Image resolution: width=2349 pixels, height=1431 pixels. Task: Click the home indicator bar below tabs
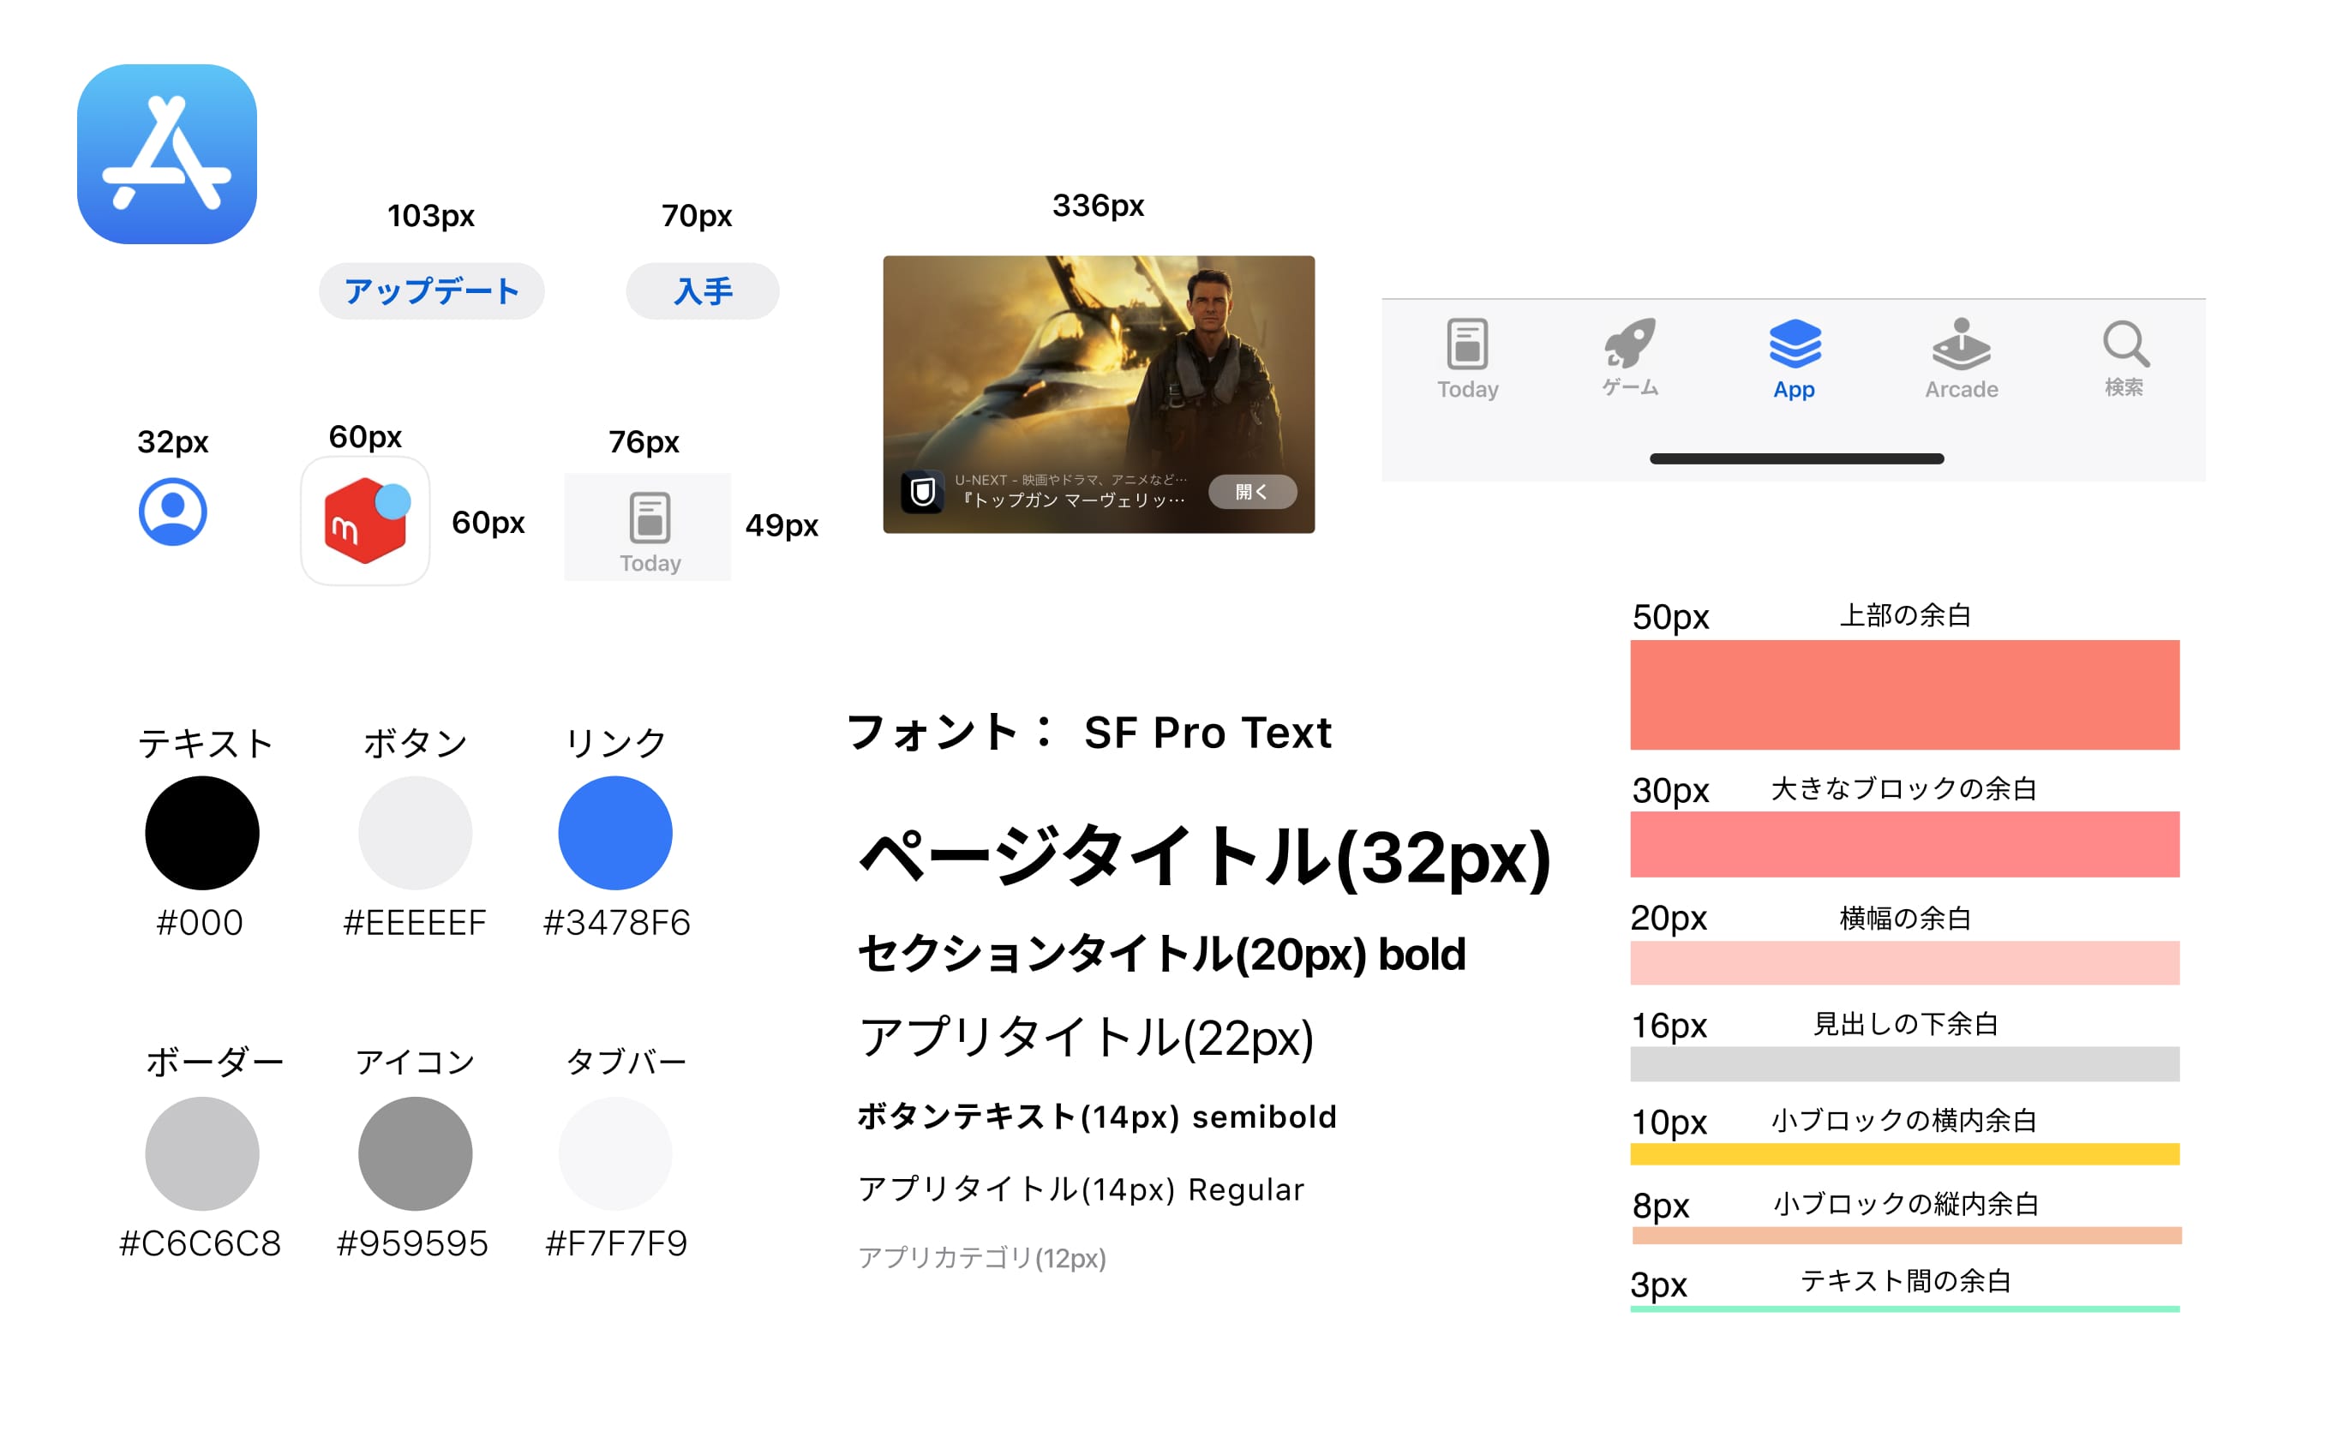[1796, 458]
